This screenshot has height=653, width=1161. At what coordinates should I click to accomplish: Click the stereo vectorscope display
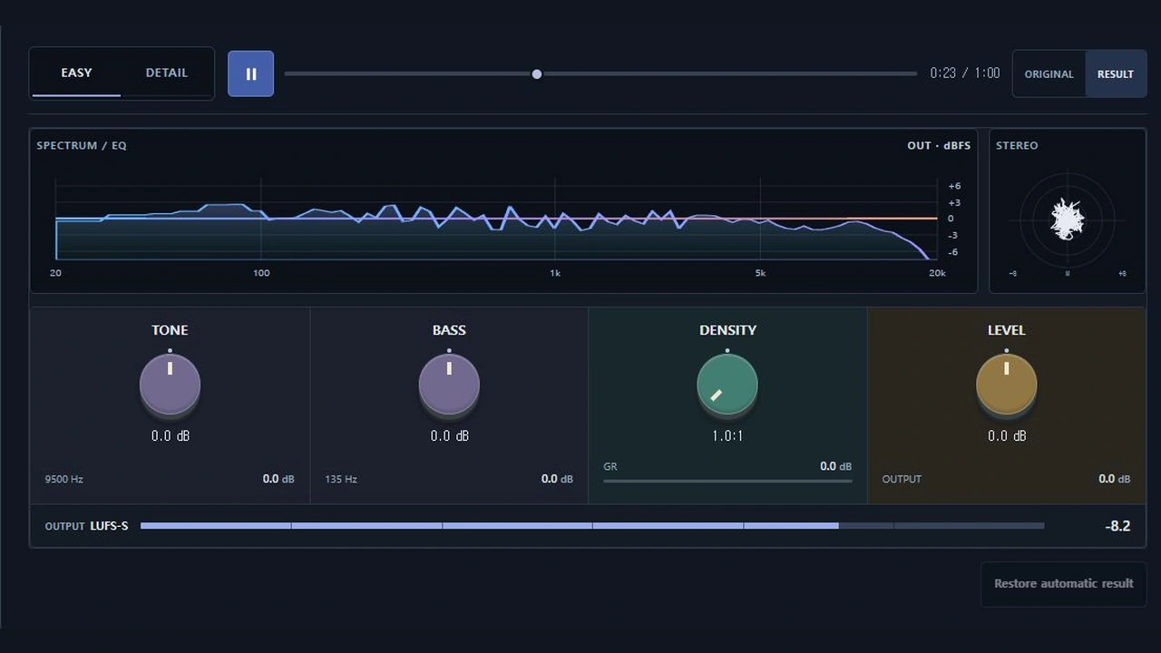pos(1068,219)
